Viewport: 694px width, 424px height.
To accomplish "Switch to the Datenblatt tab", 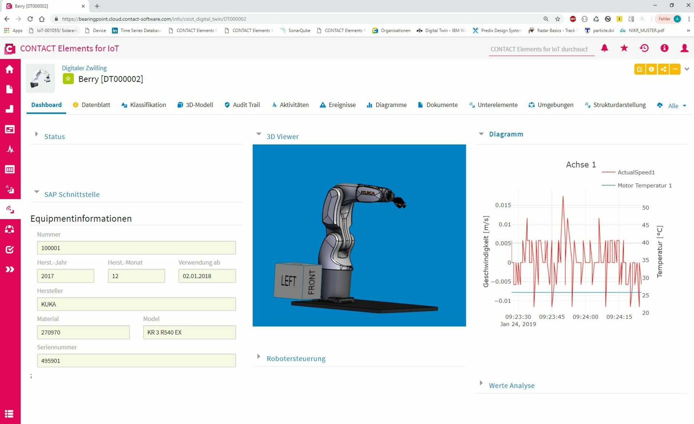I will click(95, 105).
